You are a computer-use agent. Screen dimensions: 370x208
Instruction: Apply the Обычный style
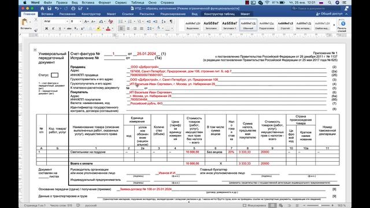pyautogui.click(x=248, y=25)
